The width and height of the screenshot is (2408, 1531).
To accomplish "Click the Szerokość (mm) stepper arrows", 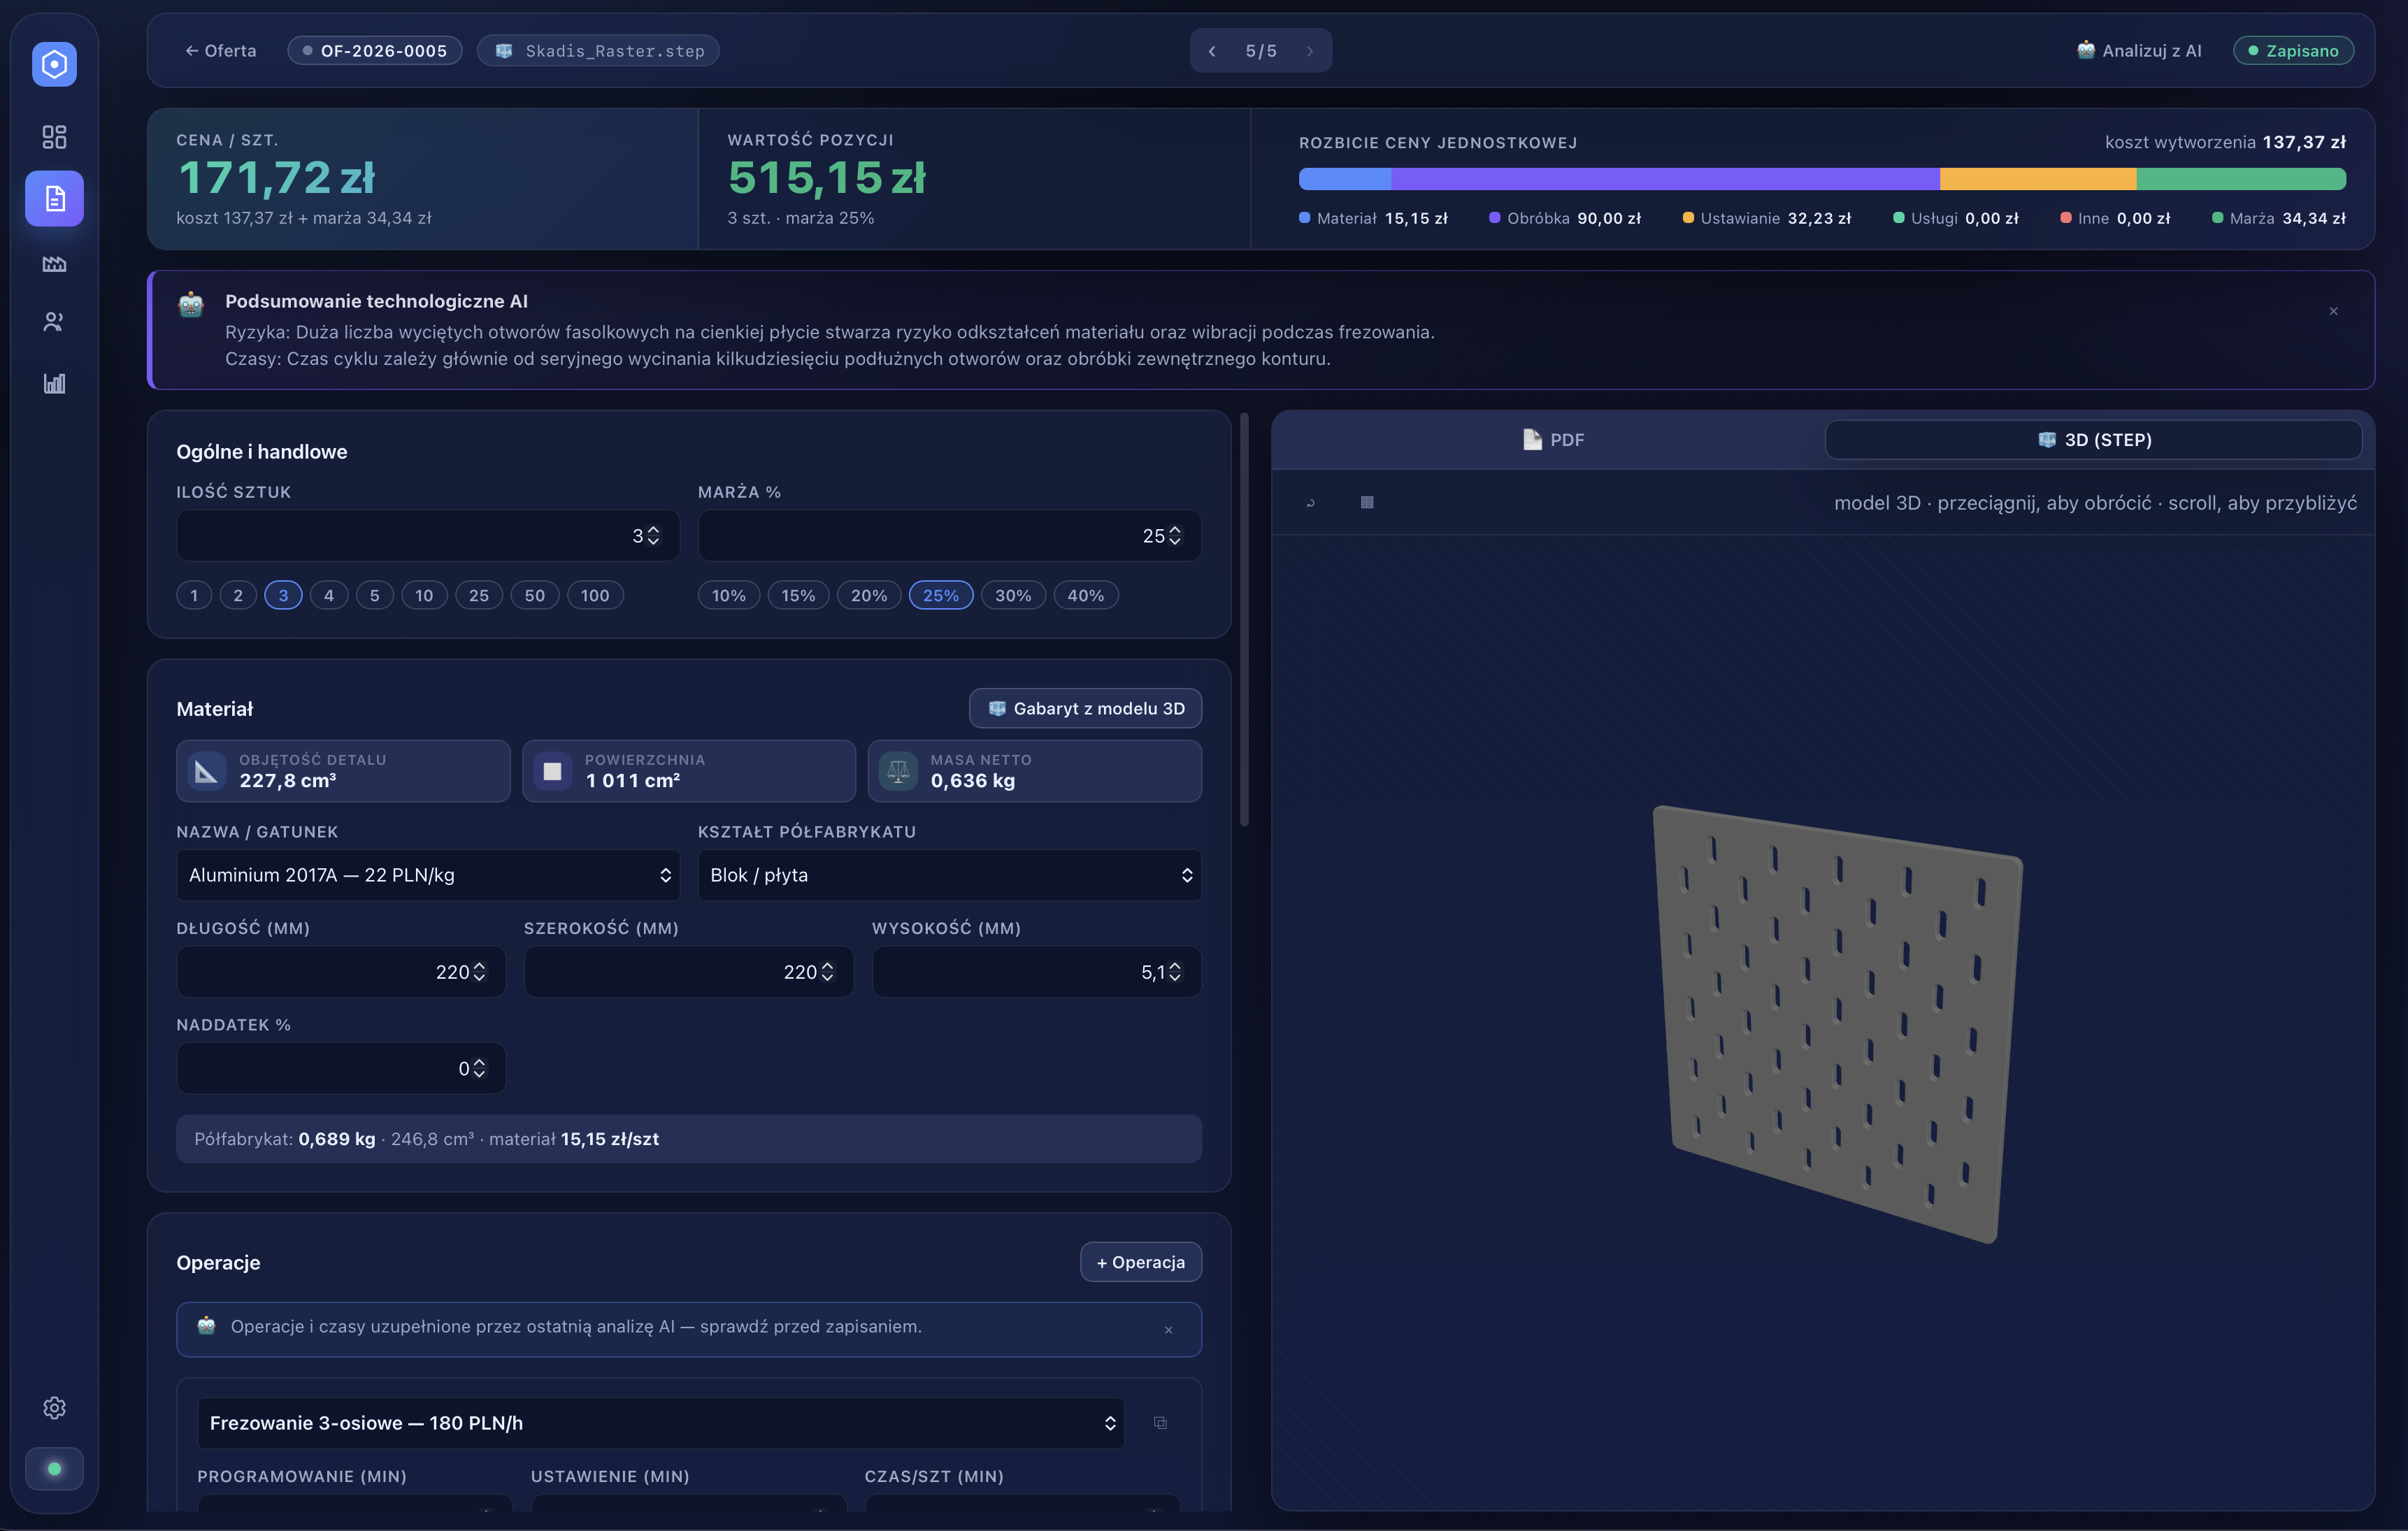I will click(x=827, y=972).
